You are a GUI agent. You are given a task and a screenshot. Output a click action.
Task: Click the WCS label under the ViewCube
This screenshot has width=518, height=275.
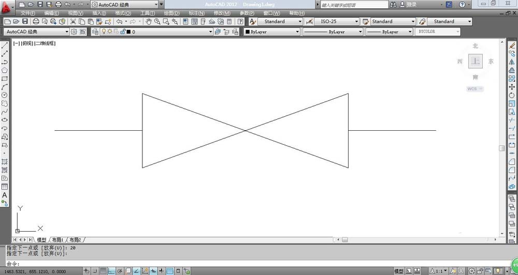[x=474, y=89]
